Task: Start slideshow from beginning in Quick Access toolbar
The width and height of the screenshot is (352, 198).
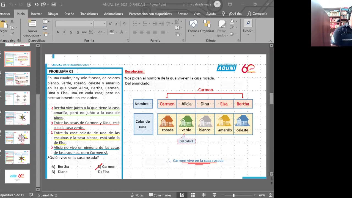Action: tap(29, 5)
